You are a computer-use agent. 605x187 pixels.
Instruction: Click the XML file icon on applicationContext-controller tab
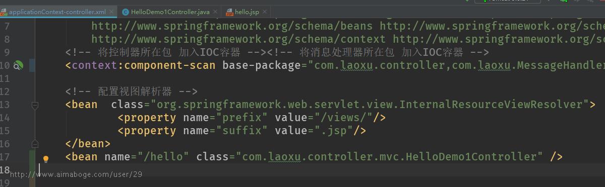[4, 12]
